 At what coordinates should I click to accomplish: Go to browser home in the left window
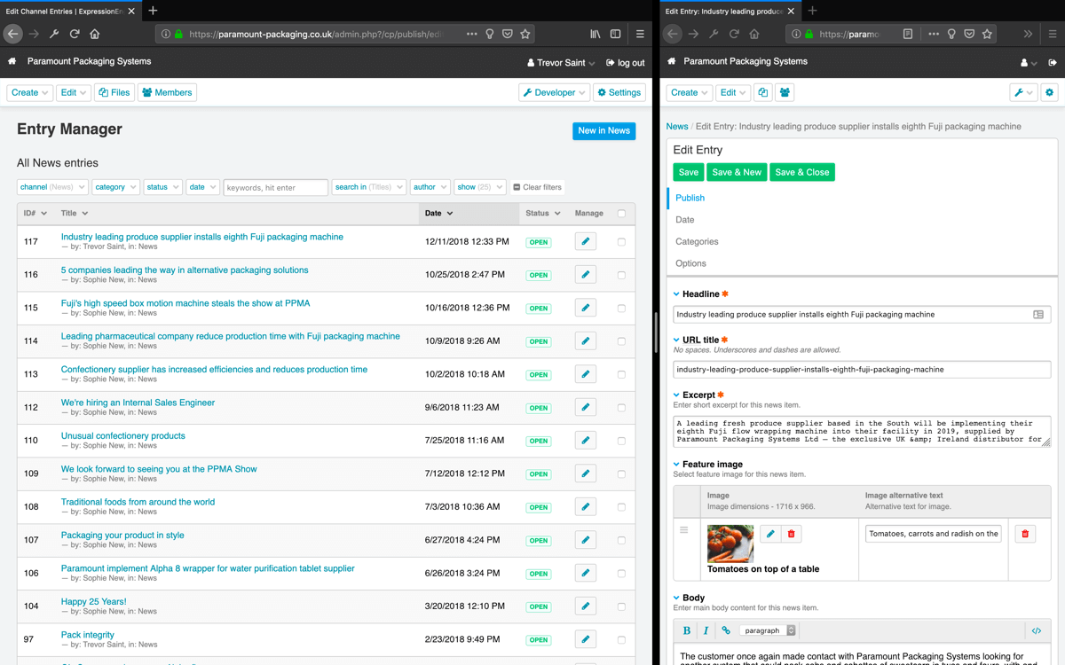[x=95, y=34]
